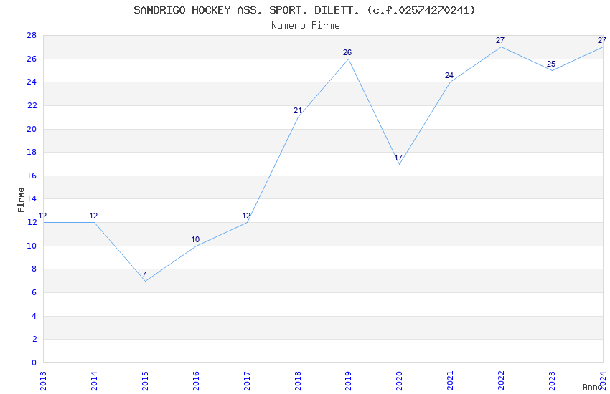The width and height of the screenshot is (610, 394).
Task: Select the 2017 year label on x-axis
Action: coord(247,381)
